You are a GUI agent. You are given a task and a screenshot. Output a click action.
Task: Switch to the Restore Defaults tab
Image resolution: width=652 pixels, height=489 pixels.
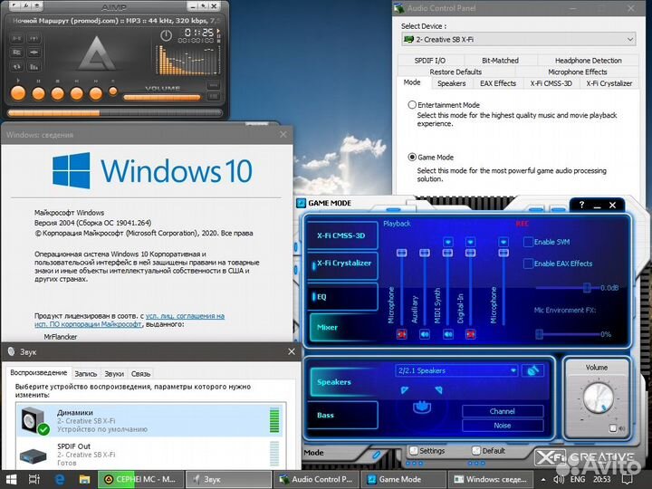point(455,72)
